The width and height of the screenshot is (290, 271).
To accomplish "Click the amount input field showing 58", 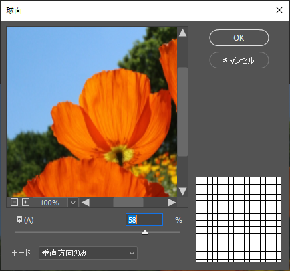I will (144, 220).
